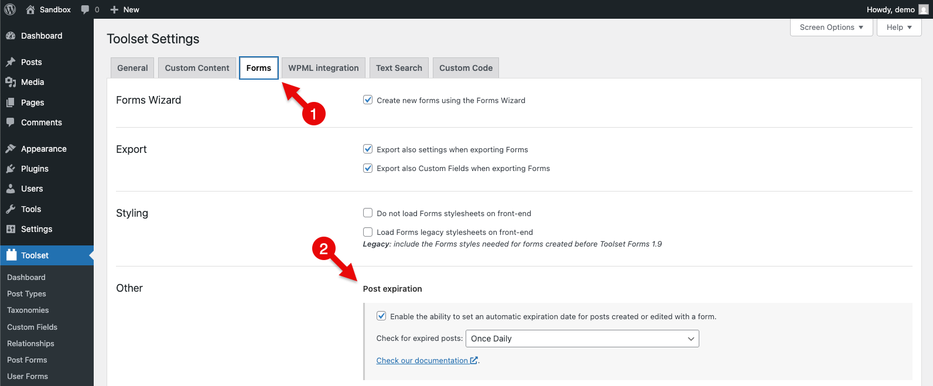
Task: Open Comments in the sidebar
Action: tap(47, 122)
